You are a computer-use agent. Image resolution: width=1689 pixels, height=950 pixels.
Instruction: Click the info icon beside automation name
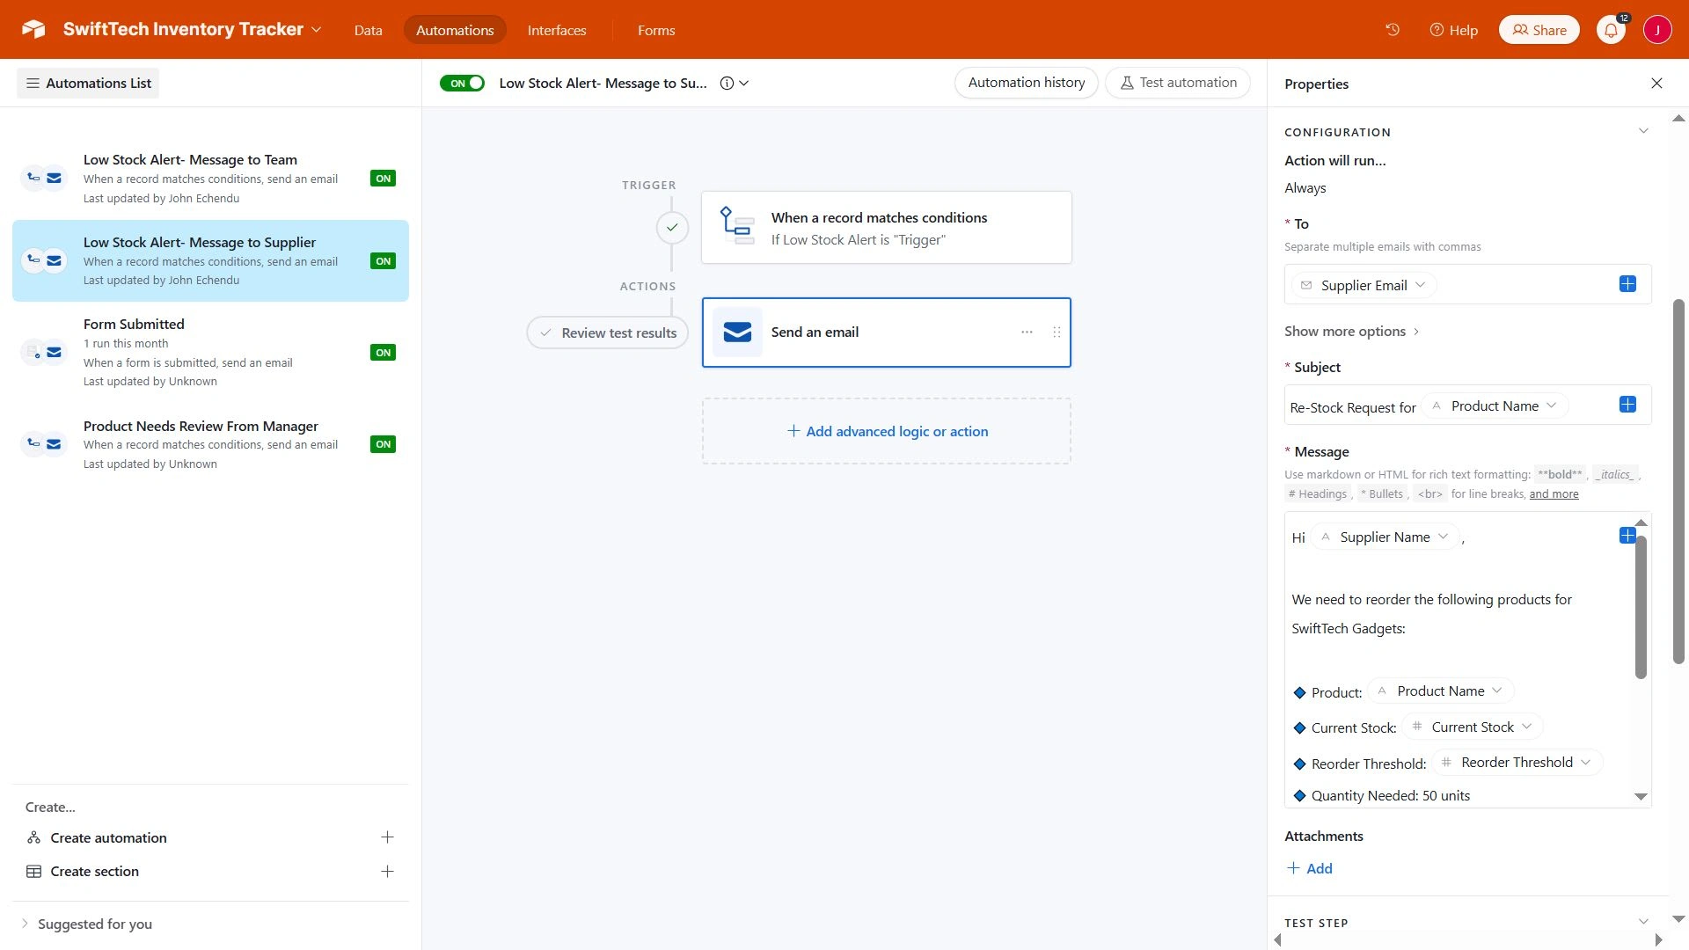pos(727,84)
